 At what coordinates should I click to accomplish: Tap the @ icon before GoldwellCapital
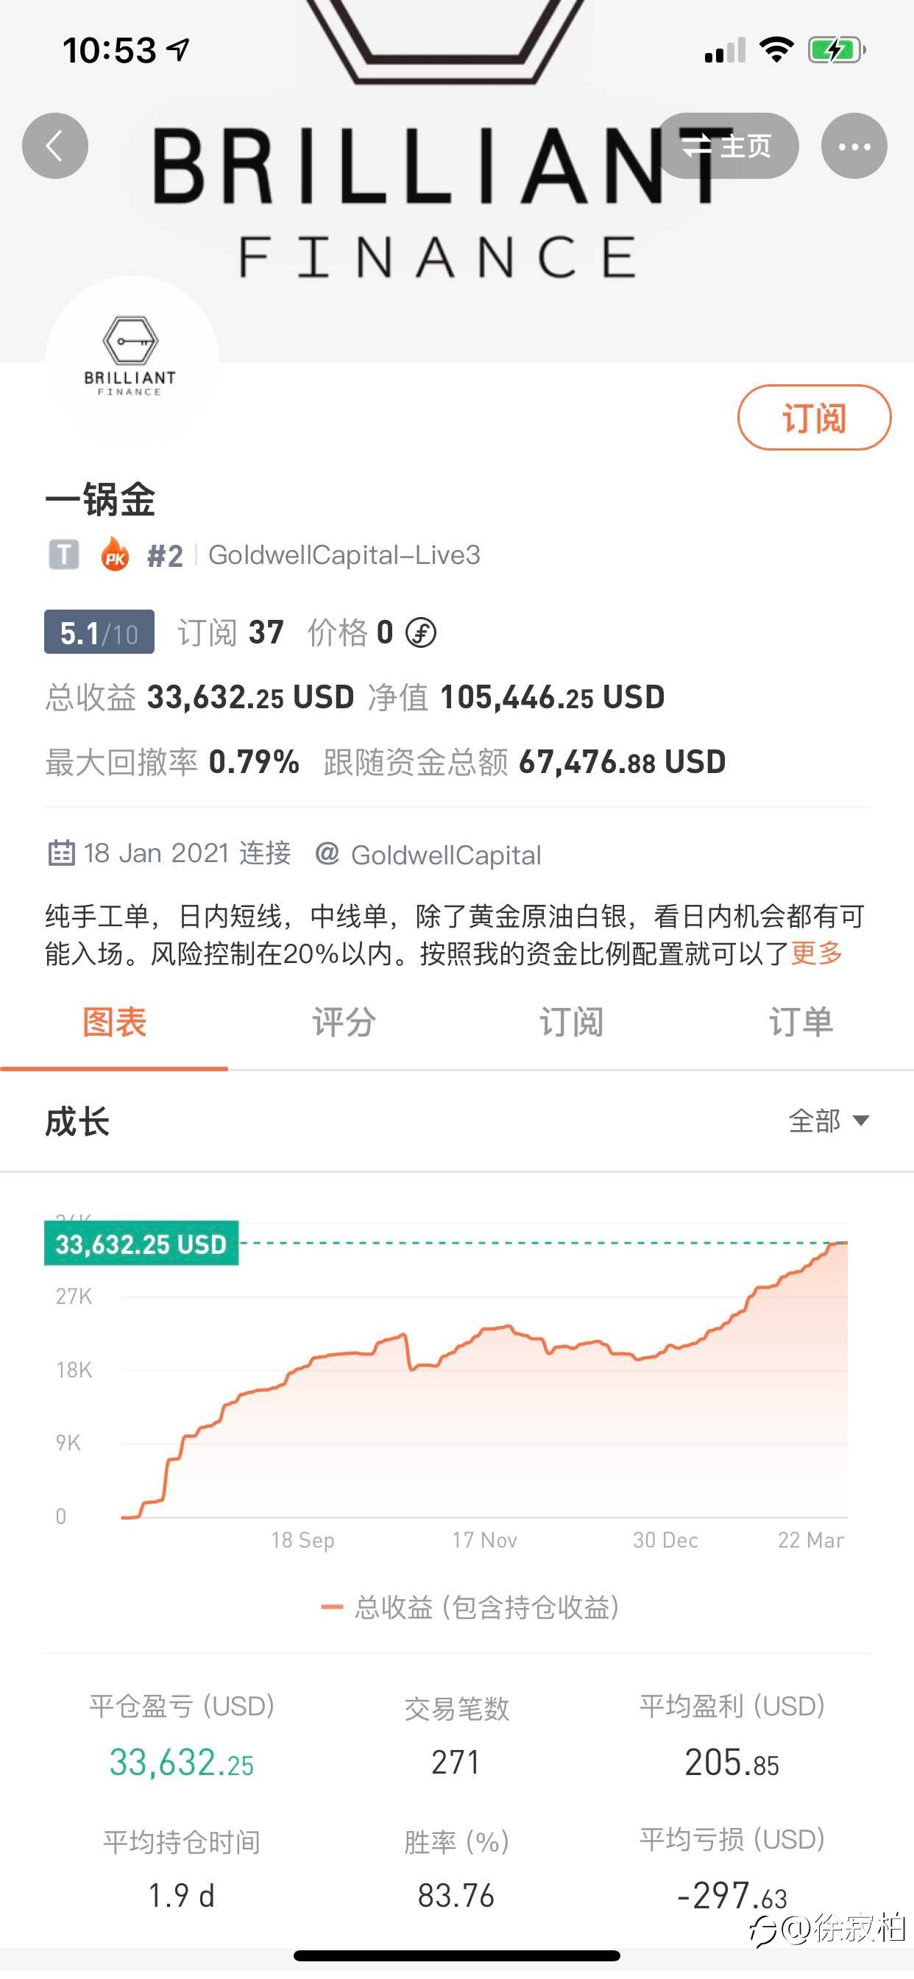click(x=327, y=853)
